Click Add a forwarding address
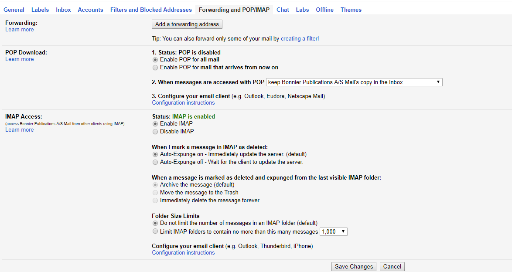The height and width of the screenshot is (272, 512). tap(187, 24)
